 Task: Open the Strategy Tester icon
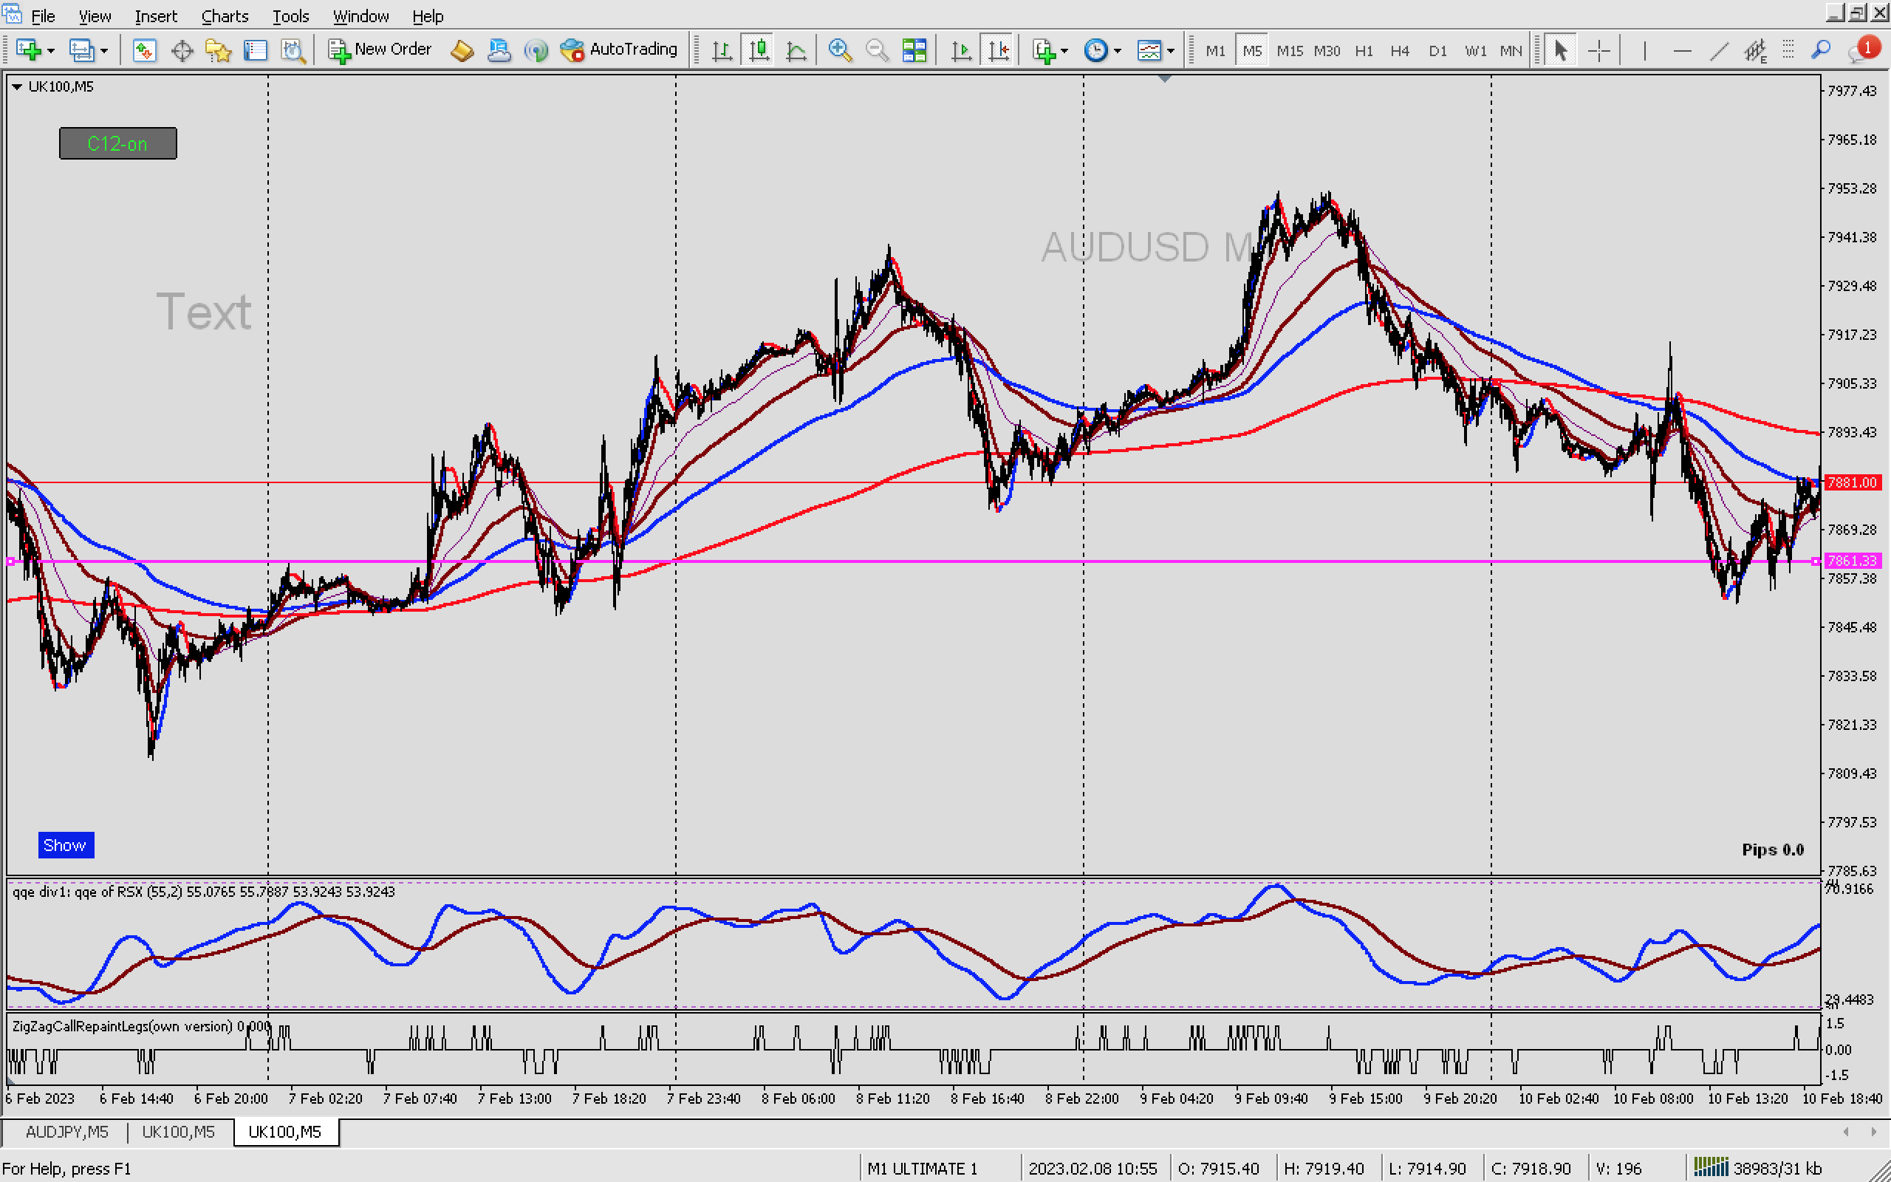pos(293,51)
